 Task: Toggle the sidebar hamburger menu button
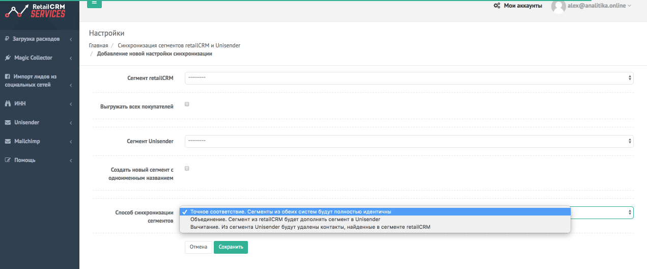tap(95, 3)
